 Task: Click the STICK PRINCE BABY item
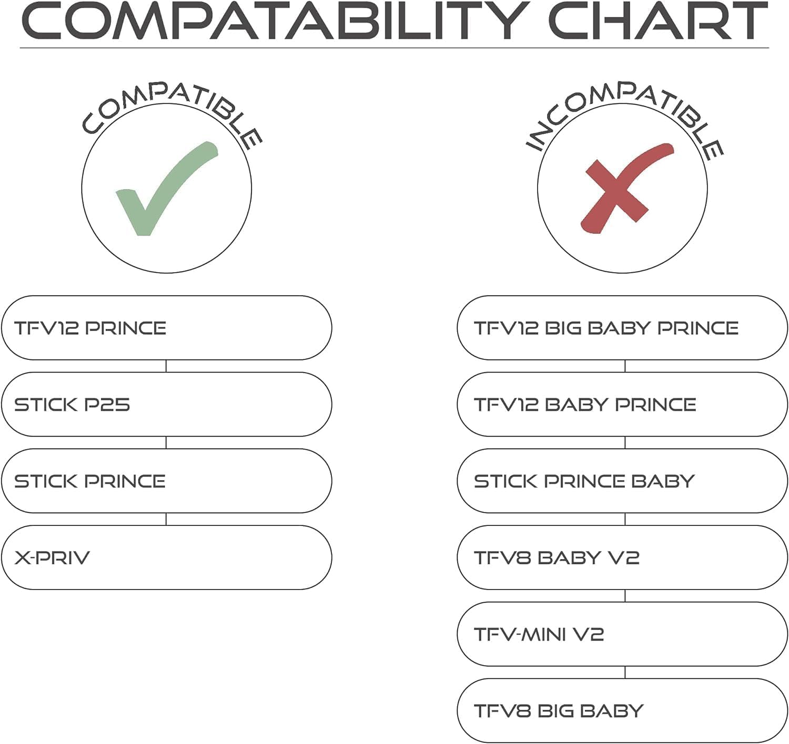[x=622, y=481]
